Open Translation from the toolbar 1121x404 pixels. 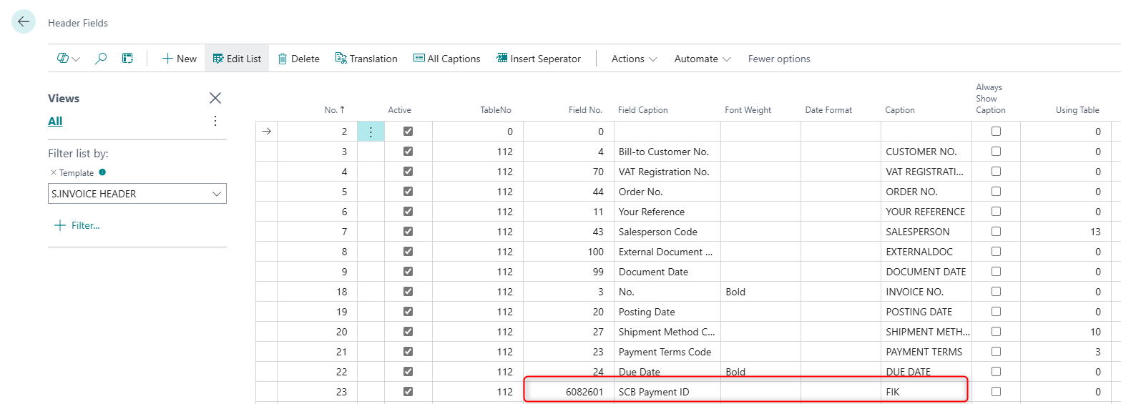point(366,59)
